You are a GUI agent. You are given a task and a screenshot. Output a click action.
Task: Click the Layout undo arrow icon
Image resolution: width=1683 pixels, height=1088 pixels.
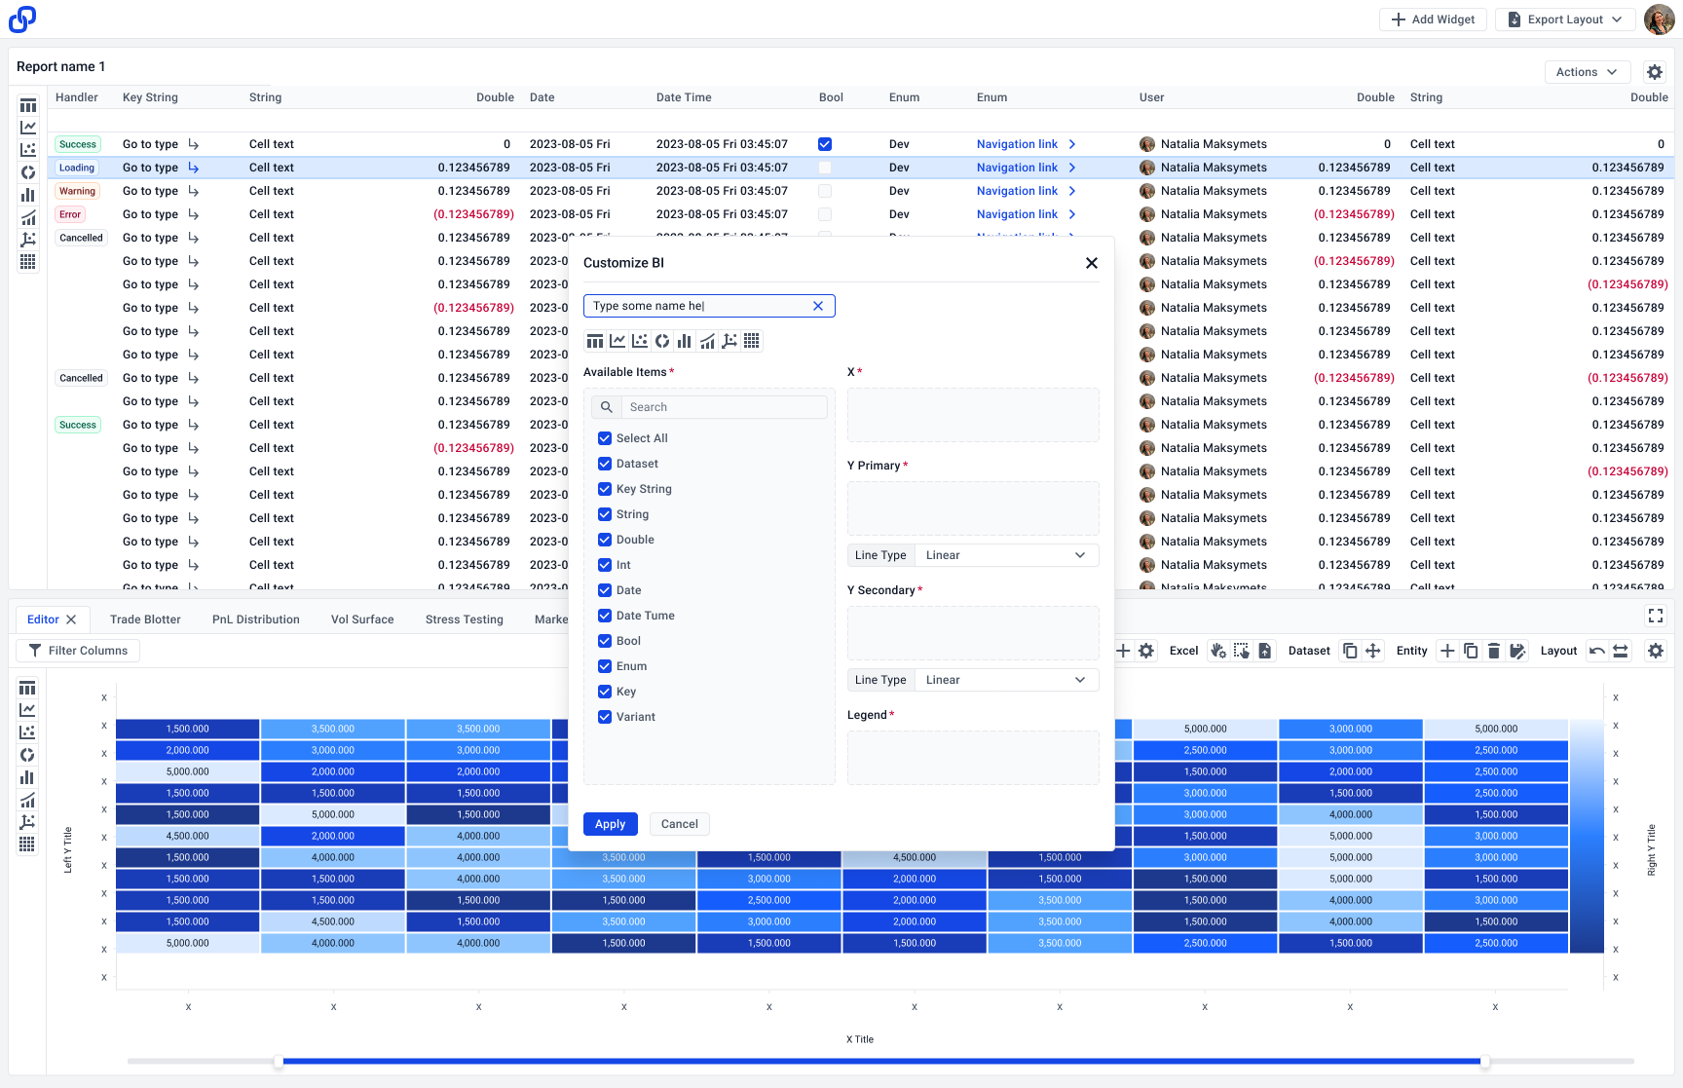pos(1597,651)
